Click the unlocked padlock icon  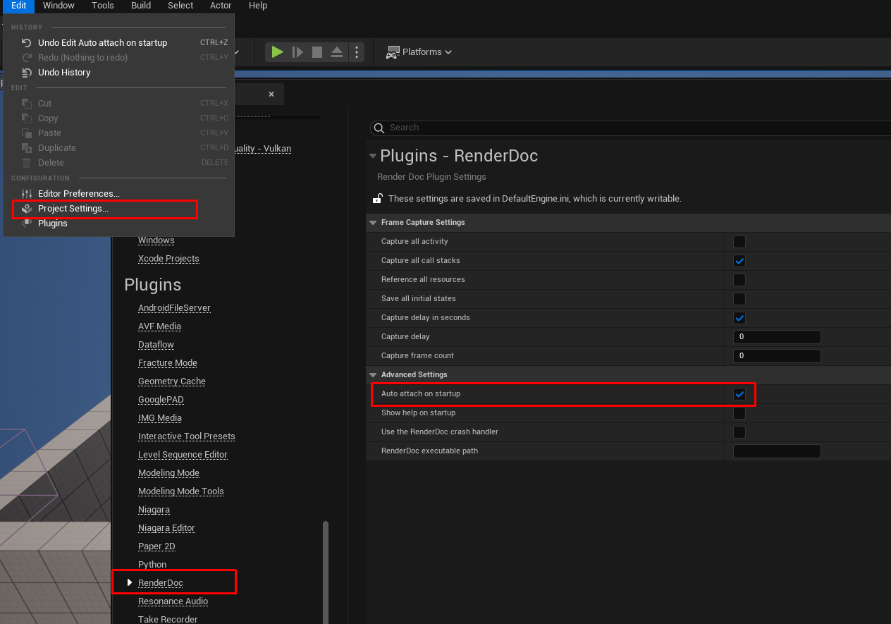point(378,198)
